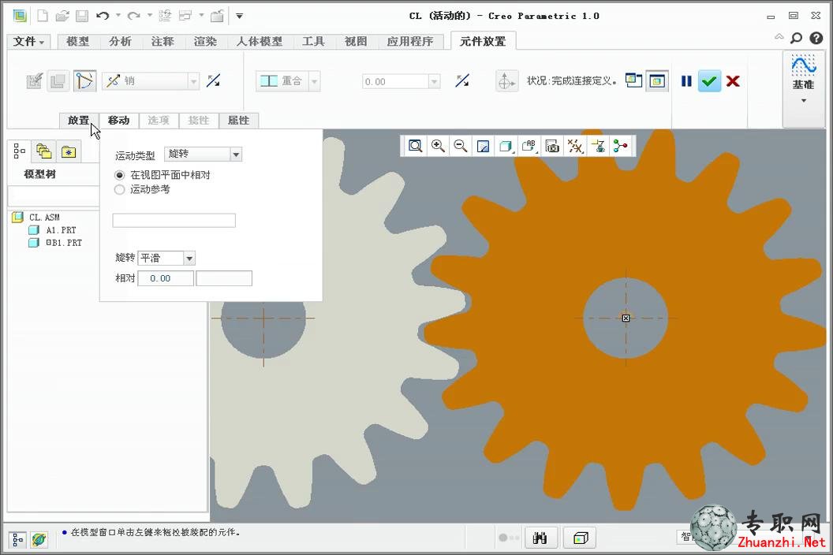Click the model tree icon in navigator
The width and height of the screenshot is (833, 555).
click(19, 151)
